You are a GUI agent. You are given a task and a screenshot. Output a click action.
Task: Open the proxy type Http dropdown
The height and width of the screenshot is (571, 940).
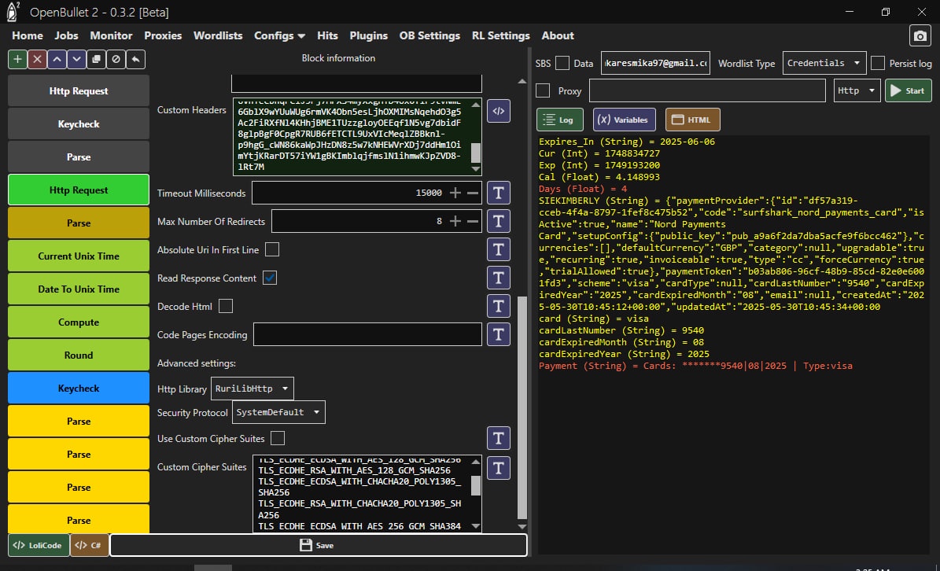[x=857, y=90]
